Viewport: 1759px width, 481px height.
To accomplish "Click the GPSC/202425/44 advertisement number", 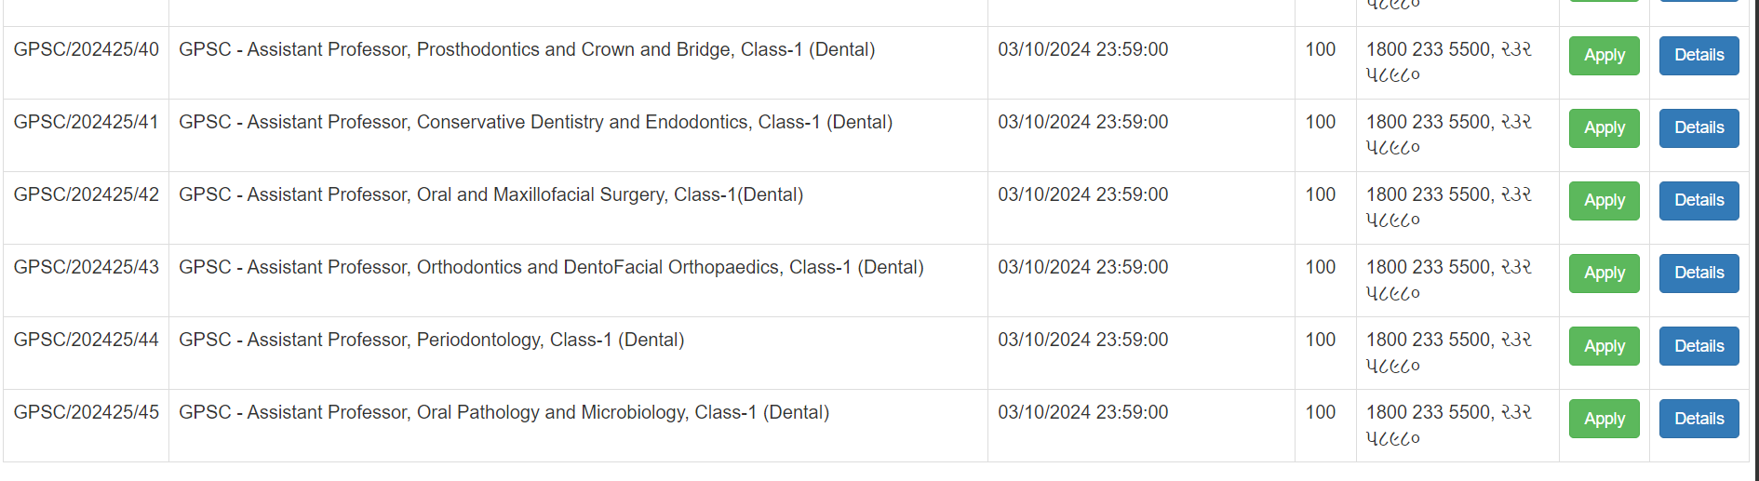I will click(x=87, y=340).
